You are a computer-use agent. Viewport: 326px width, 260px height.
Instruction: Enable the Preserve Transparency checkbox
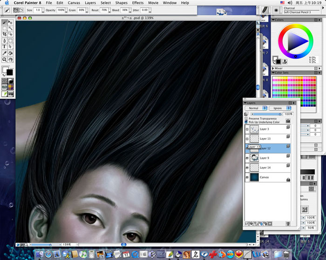246,118
